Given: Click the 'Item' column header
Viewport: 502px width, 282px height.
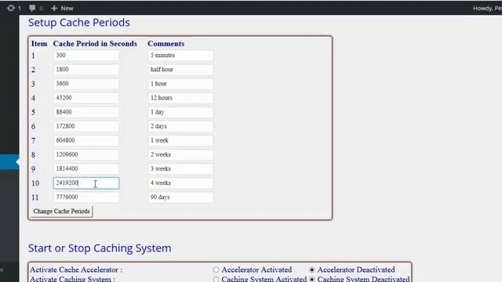Looking at the screenshot, I should [39, 44].
